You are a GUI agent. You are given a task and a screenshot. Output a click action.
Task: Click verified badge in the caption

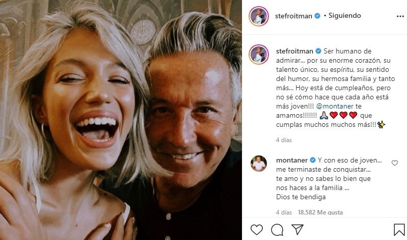(318, 51)
